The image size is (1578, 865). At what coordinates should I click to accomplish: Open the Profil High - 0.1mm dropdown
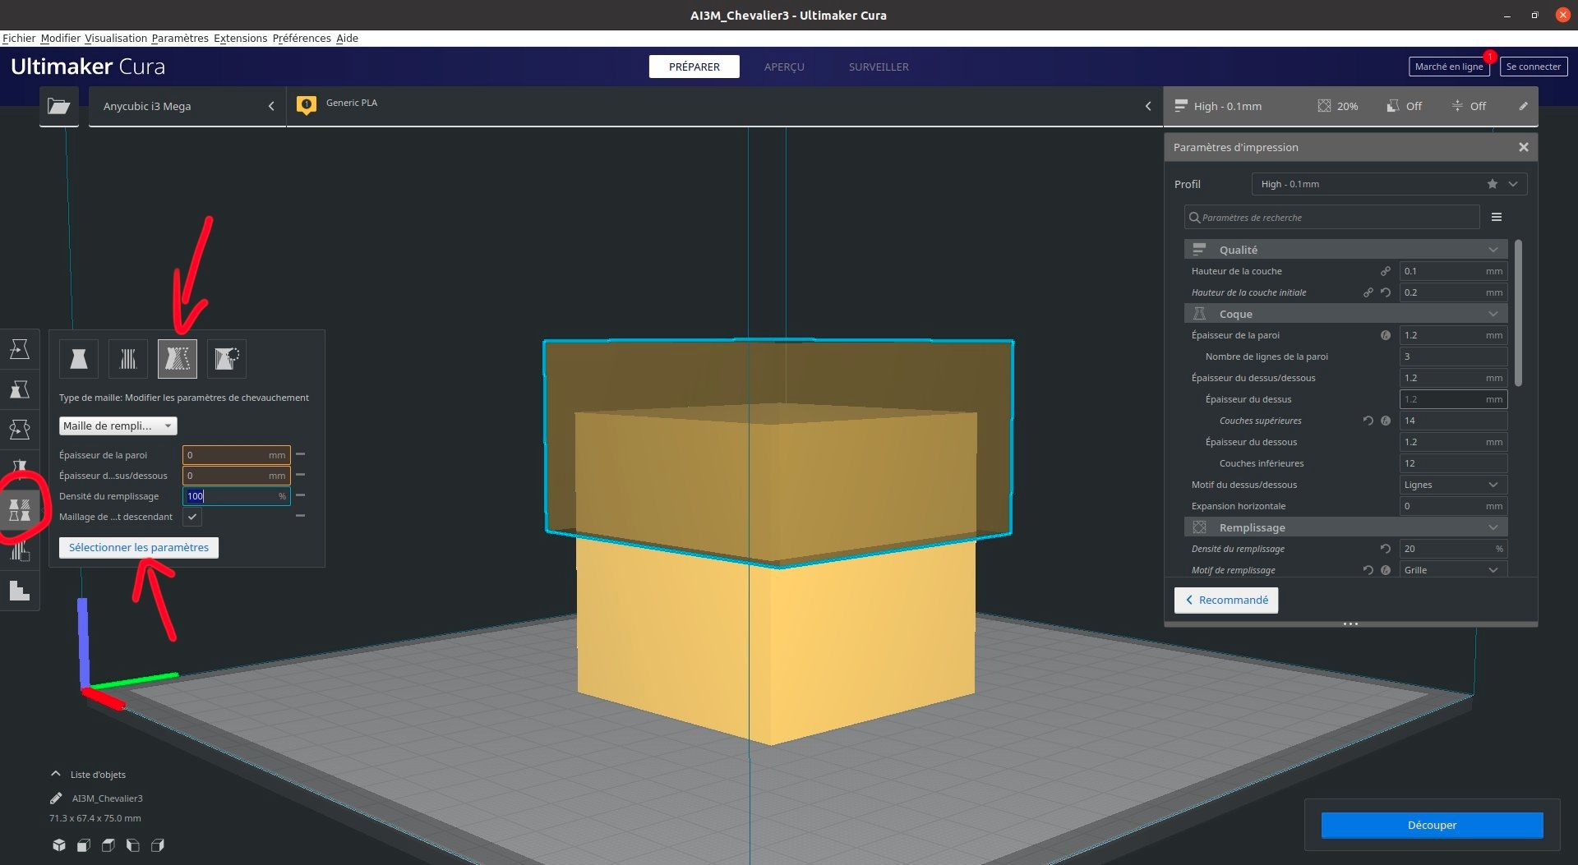pos(1389,184)
